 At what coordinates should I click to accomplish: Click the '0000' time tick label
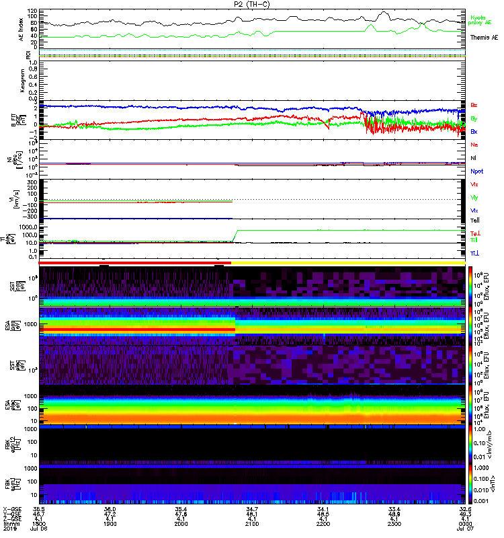point(465,524)
